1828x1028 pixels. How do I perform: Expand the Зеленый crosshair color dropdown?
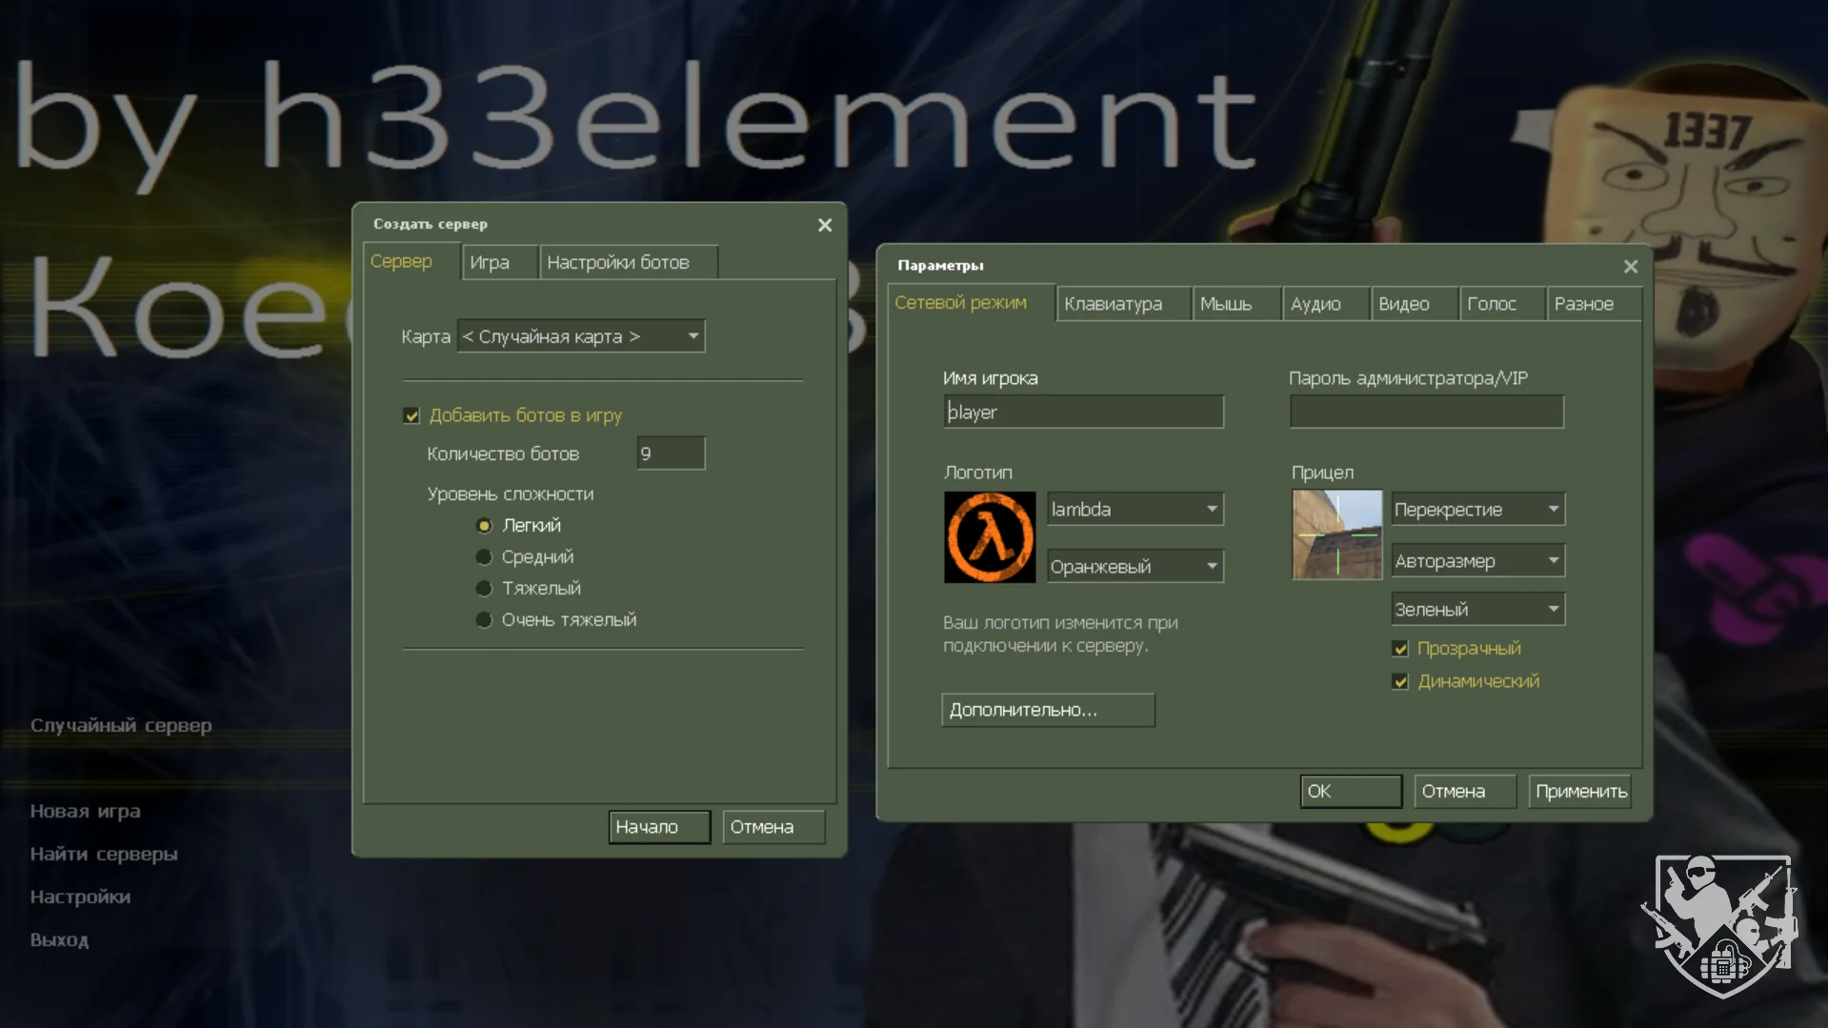tap(1477, 609)
